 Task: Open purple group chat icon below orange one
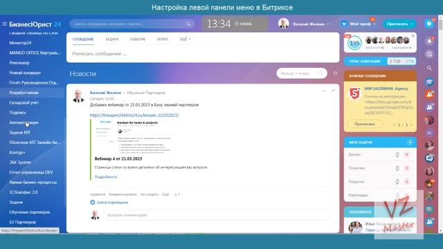pyautogui.click(x=429, y=107)
